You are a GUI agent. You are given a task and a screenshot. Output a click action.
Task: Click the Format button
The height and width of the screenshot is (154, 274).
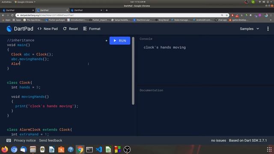[x=92, y=29]
